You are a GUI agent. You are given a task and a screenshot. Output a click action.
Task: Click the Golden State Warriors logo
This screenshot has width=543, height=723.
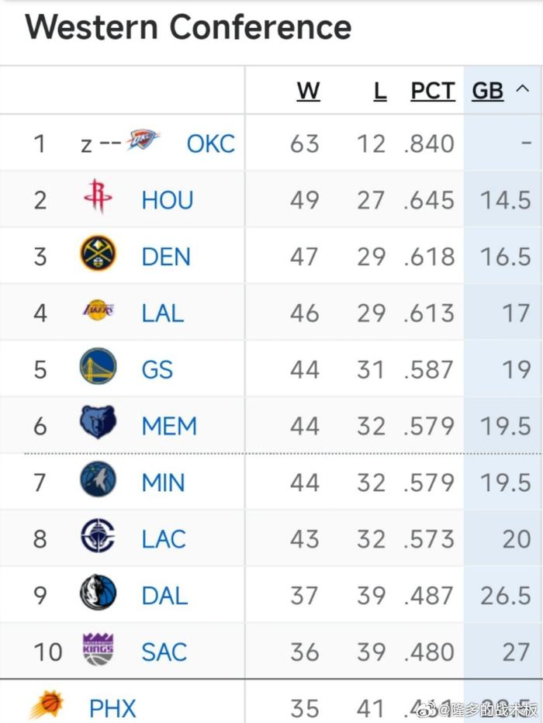pos(98,368)
